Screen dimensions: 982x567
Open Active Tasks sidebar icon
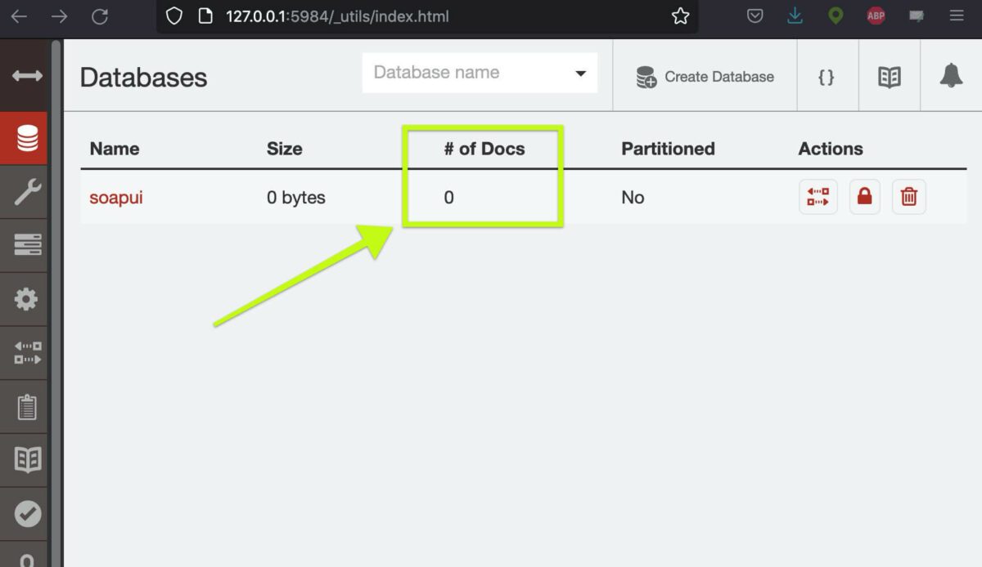[27, 245]
